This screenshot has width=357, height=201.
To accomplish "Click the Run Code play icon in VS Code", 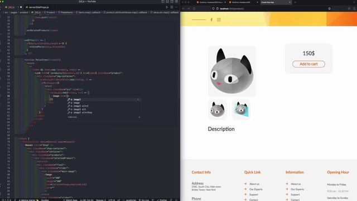I will pyautogui.click(x=167, y=7).
